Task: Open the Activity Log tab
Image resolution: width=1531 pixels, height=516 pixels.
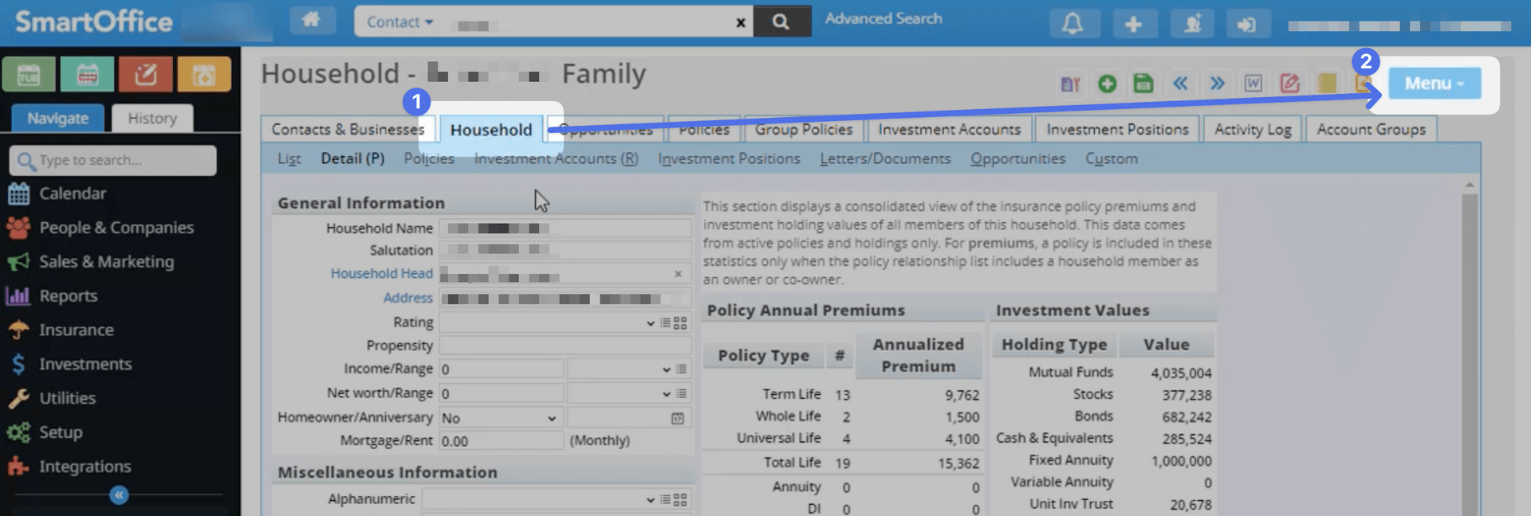Action: [1252, 129]
